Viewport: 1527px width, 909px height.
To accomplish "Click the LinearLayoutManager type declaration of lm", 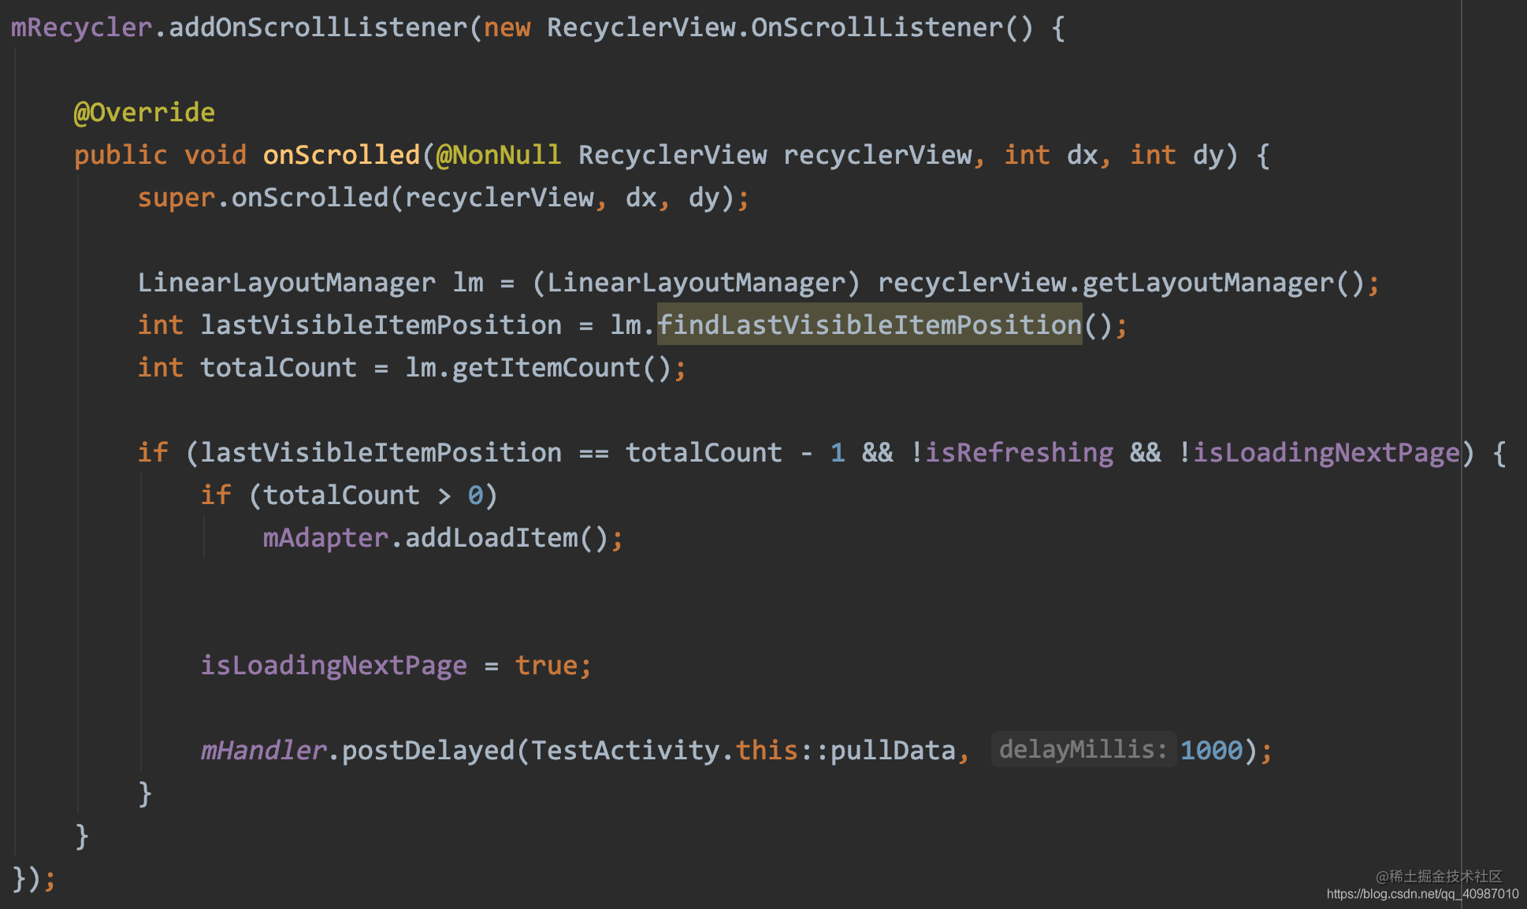I will (286, 283).
